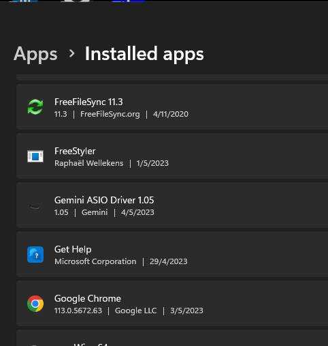Screen dimensions: 328x346
Task: Select the FreeStyler app name
Action: tap(75, 152)
